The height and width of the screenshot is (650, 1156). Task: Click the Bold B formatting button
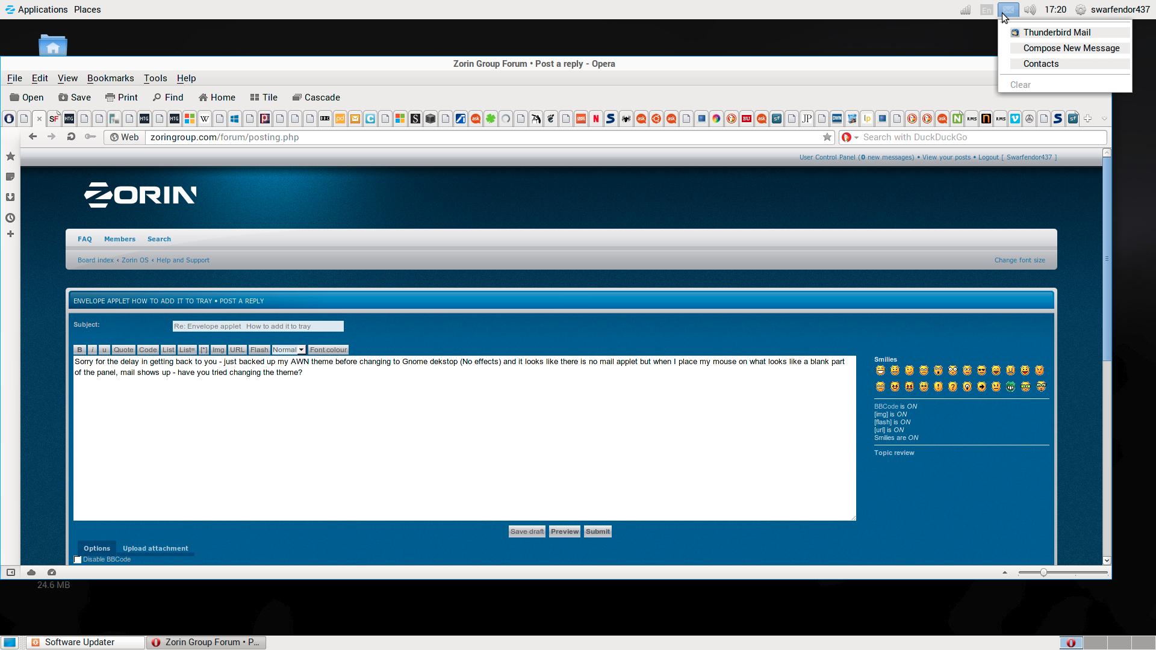click(x=79, y=350)
